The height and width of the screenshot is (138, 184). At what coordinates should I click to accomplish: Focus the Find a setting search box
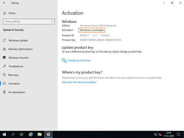(29, 21)
